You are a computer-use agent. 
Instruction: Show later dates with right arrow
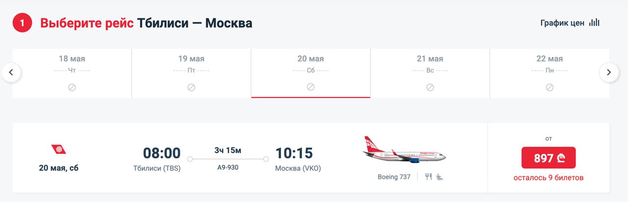[609, 73]
